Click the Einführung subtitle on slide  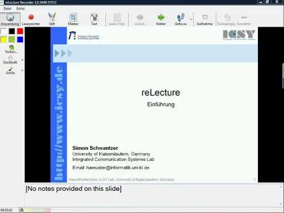tap(161, 104)
